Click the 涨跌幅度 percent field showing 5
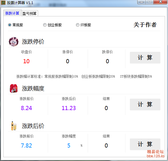Image resolution: width=168 pixels, height=161 pixels. (69, 145)
